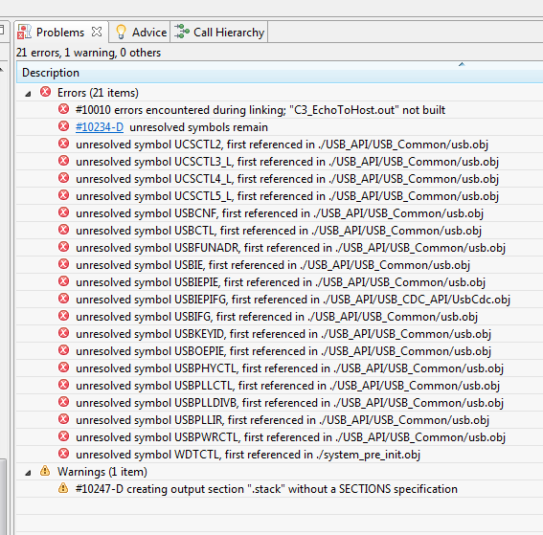Select the unresolved symbol USBIEPIFG error
Screen dimensions: 543x535
pos(280,300)
